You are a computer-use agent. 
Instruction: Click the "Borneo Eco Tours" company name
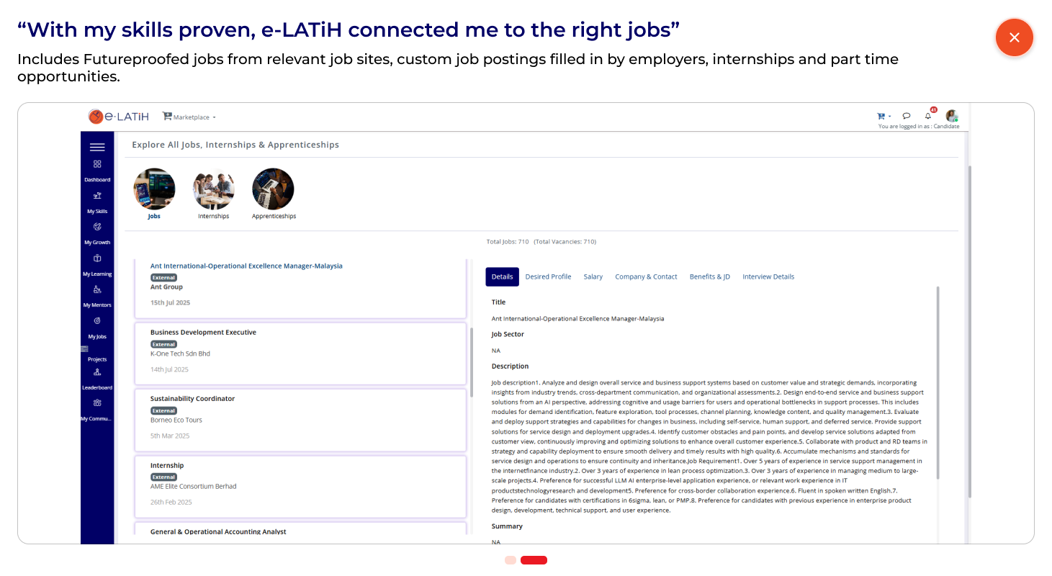point(176,420)
